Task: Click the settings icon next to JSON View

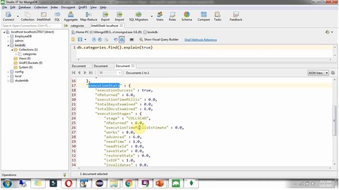Action: click(333, 73)
